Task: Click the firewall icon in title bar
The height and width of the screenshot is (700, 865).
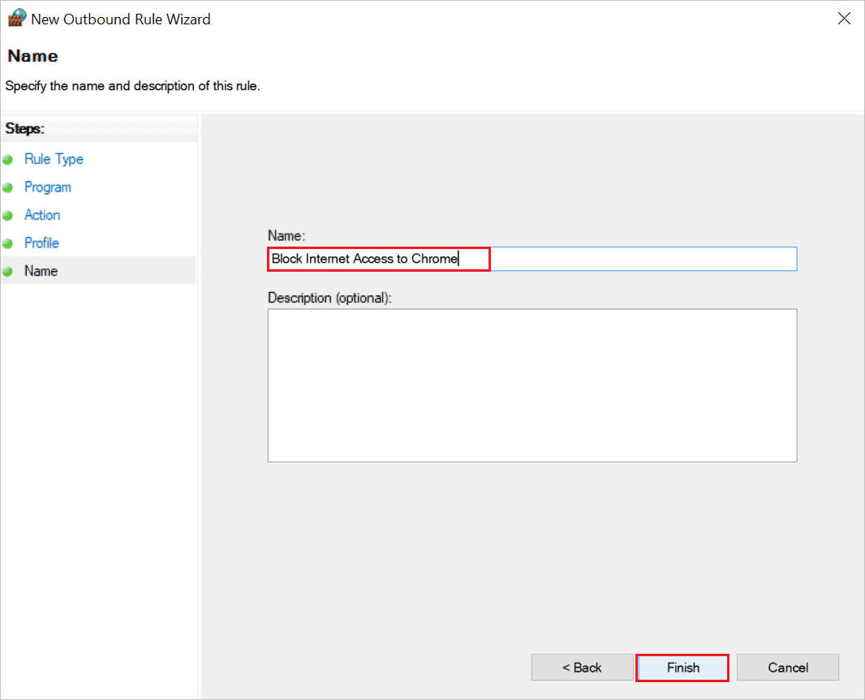Action: pyautogui.click(x=16, y=19)
